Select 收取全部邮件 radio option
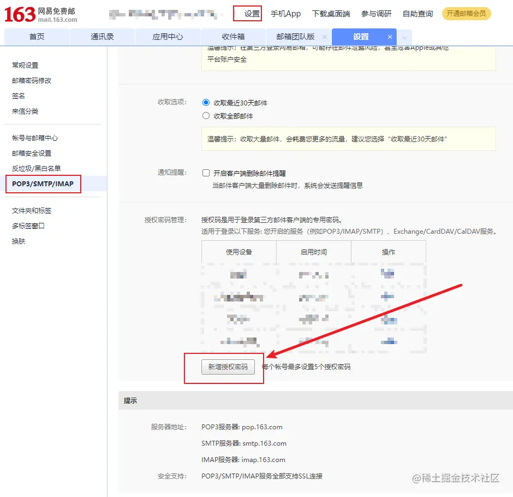This screenshot has height=497, width=513. point(206,116)
